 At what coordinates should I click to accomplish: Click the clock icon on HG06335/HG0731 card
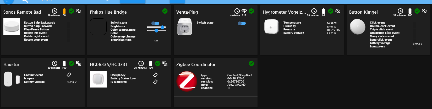[x=141, y=63]
